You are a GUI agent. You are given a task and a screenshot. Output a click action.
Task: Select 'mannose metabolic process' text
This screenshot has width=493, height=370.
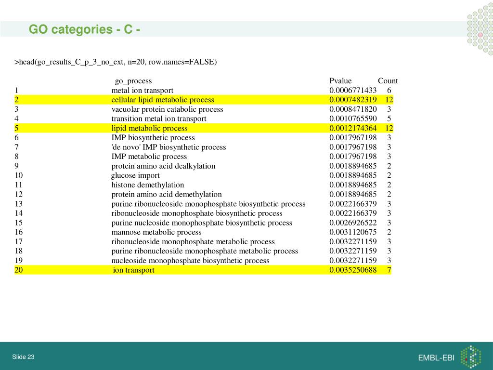coord(156,232)
